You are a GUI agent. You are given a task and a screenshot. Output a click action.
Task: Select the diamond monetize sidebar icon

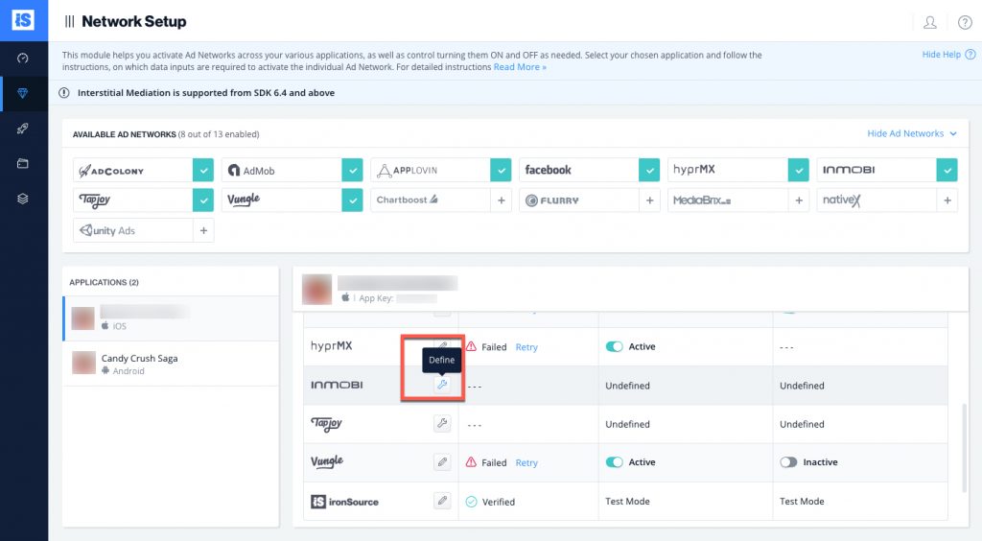pyautogui.click(x=23, y=94)
